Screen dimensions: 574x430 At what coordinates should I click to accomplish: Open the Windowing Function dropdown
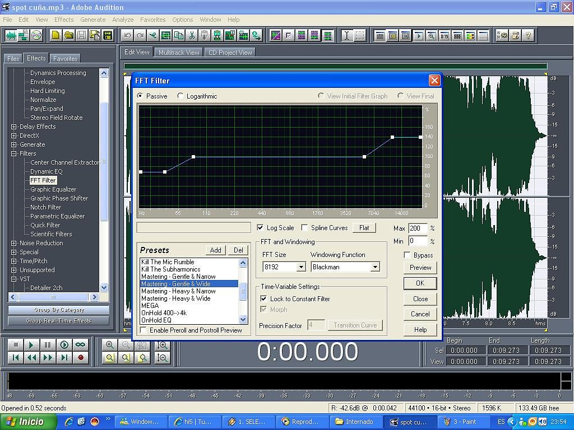tap(375, 268)
